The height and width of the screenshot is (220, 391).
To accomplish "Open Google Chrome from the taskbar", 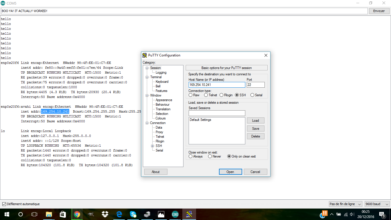I will point(77,214).
